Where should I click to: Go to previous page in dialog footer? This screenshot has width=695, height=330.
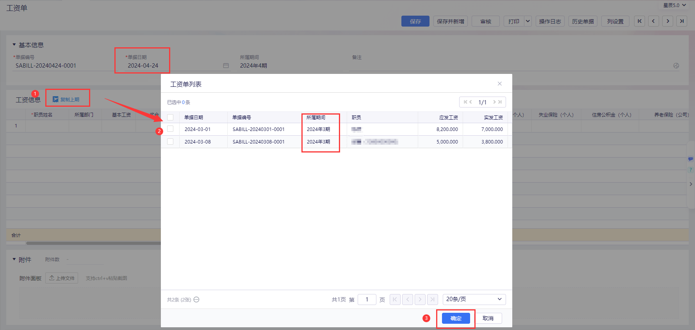pos(408,300)
